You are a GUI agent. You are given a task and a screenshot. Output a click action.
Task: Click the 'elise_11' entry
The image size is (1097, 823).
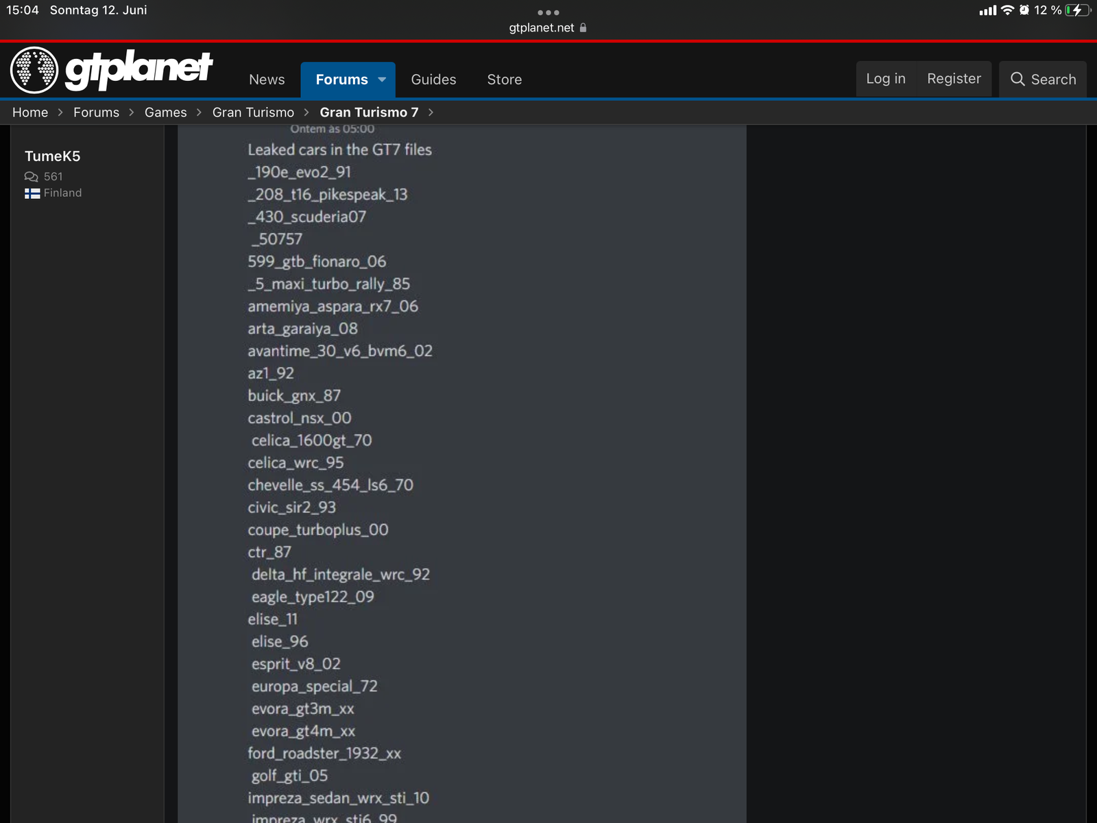coord(273,619)
